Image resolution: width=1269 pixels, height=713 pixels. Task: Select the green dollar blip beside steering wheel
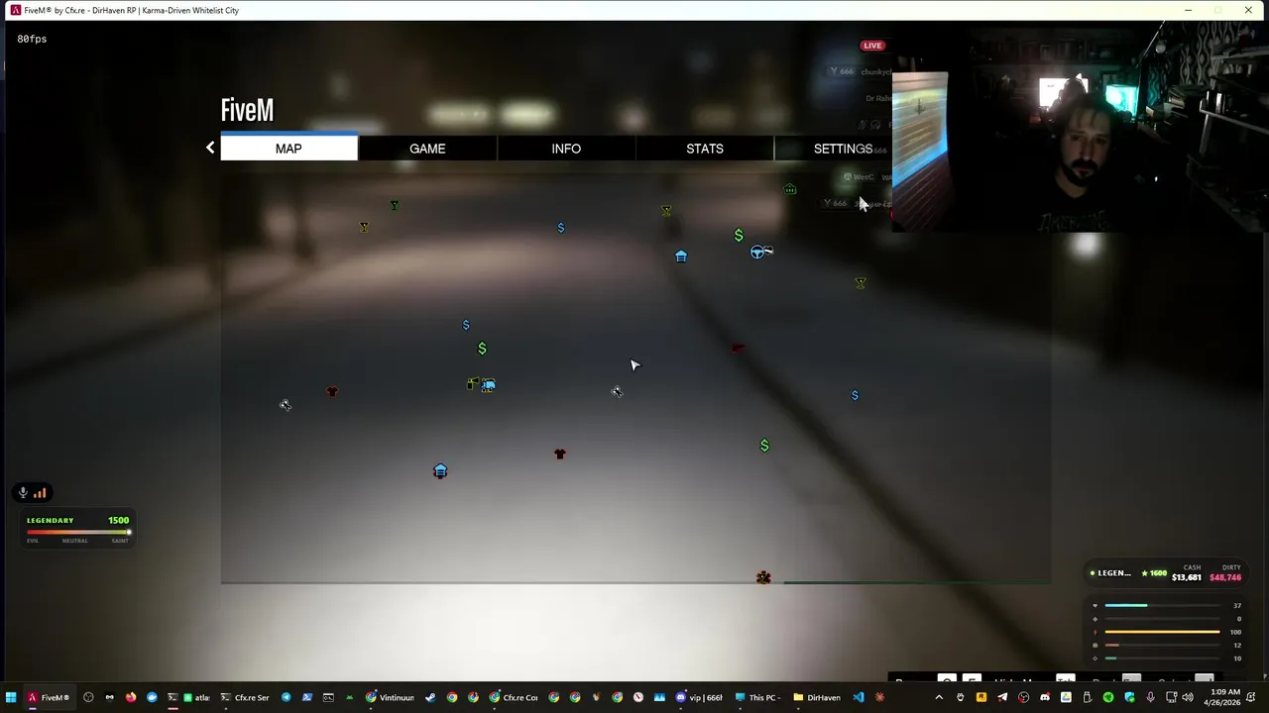[x=739, y=235]
